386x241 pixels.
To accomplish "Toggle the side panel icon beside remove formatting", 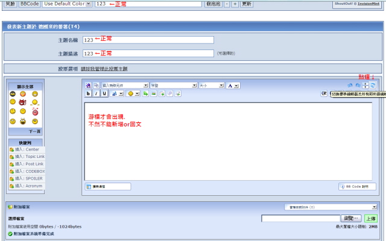I will (96, 86).
